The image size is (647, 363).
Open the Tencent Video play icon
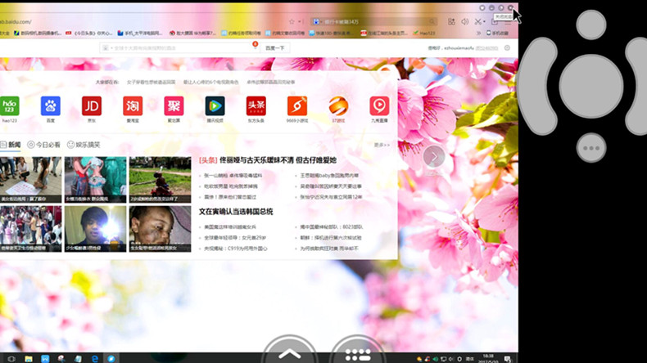(215, 106)
